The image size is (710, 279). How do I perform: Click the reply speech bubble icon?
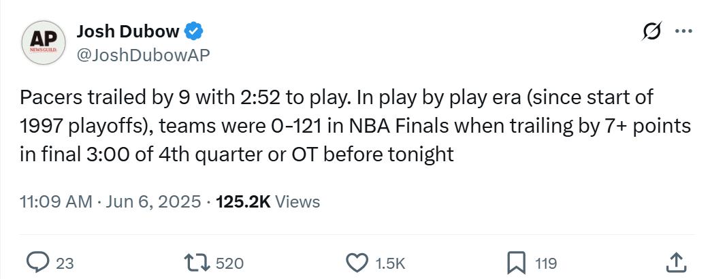coord(38,263)
